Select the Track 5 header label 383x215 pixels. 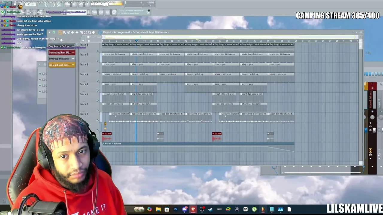(84, 84)
